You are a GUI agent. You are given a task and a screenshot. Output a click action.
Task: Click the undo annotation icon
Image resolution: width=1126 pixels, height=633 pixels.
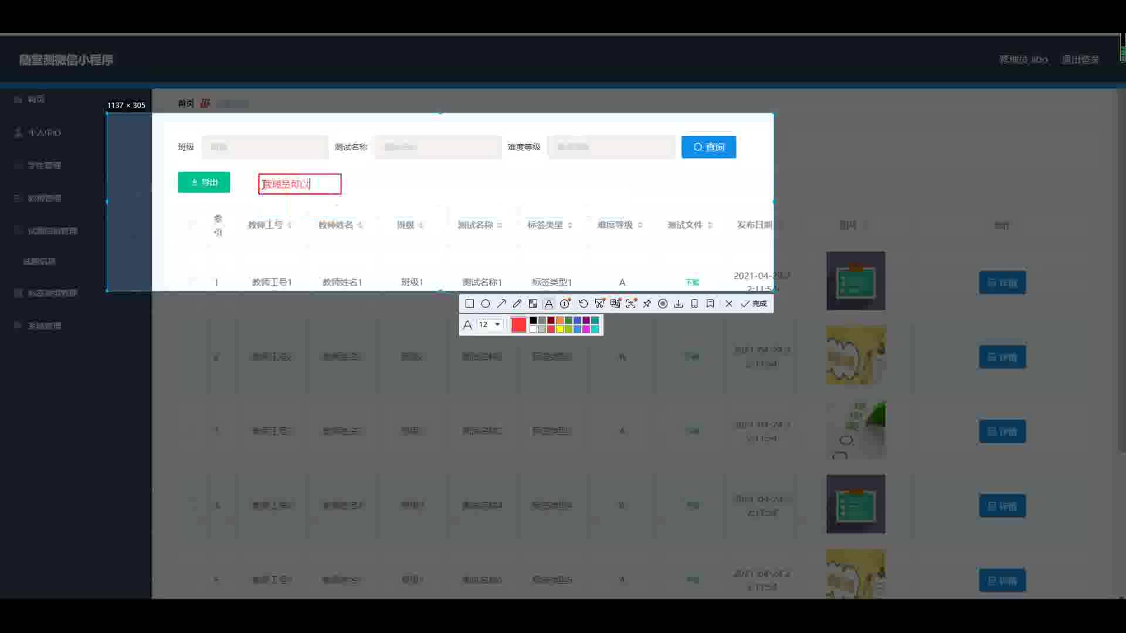583,304
